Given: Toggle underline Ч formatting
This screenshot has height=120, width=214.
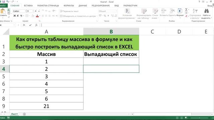Looking at the screenshot, I should 21,16.
